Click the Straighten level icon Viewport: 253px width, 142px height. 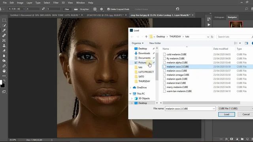(76, 9)
